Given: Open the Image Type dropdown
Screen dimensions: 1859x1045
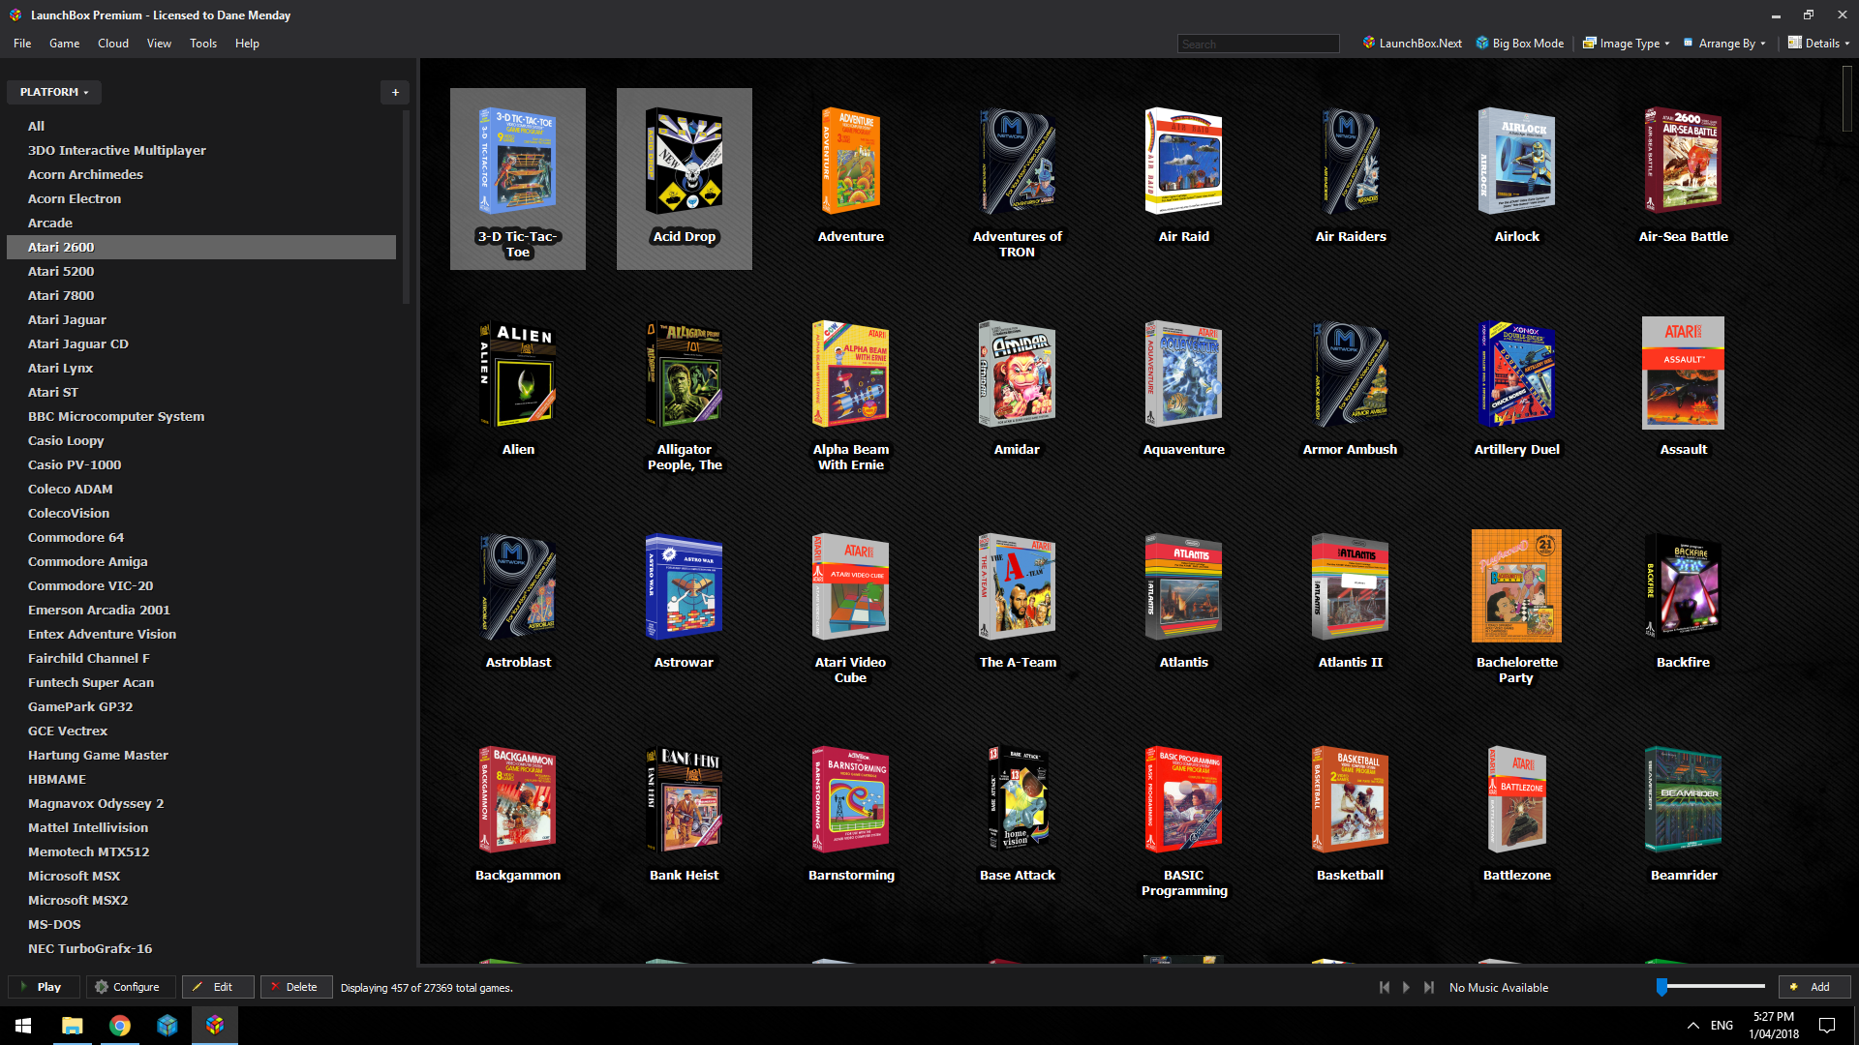Looking at the screenshot, I should (1626, 43).
